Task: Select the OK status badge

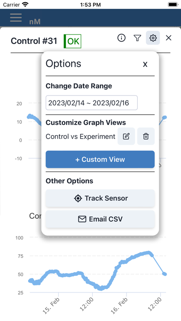Action: click(72, 42)
